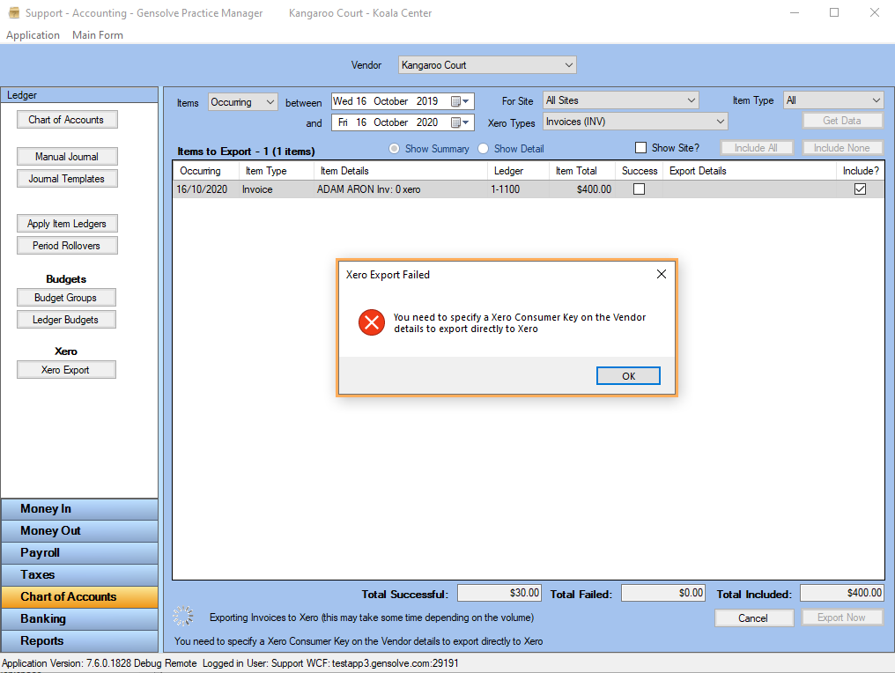Screen dimensions: 895x673
Task: Click year 2020 in end date field
Action: coord(427,122)
